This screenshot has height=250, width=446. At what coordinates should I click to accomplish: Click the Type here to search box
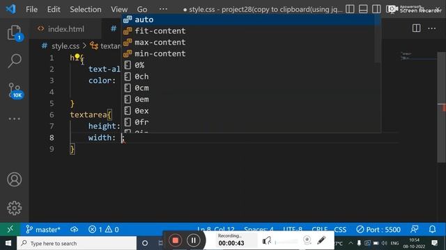77,243
